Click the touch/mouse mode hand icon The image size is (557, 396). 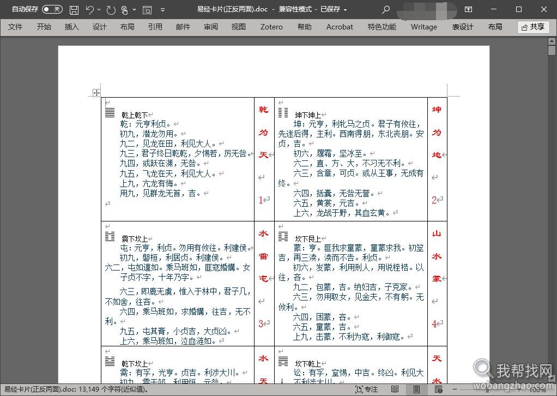[124, 10]
